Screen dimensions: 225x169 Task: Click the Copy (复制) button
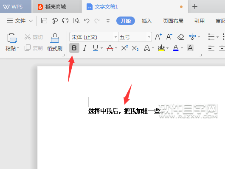pyautogui.click(x=34, y=48)
